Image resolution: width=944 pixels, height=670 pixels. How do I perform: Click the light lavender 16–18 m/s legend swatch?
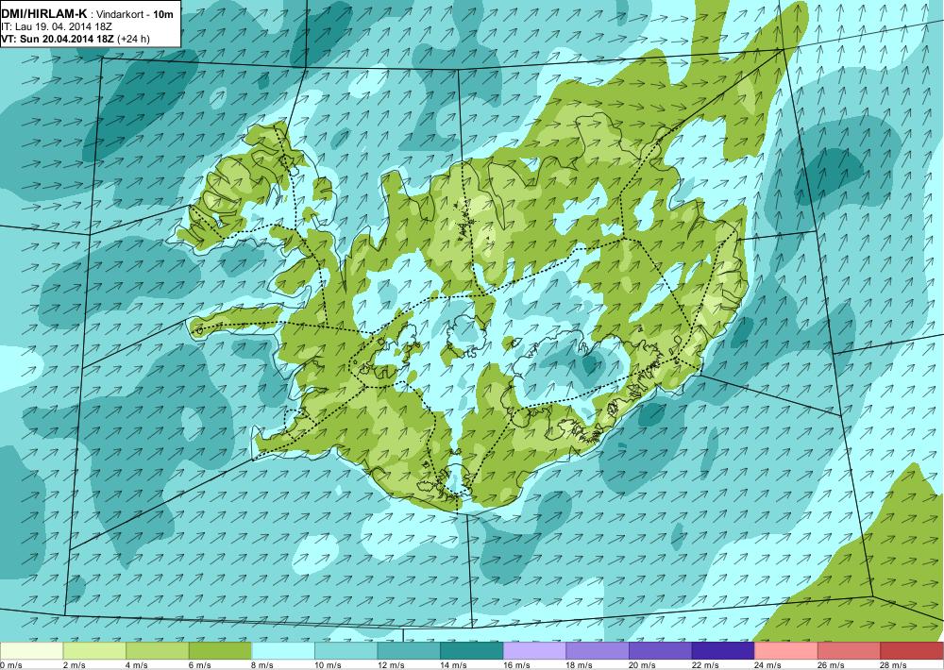tap(534, 651)
